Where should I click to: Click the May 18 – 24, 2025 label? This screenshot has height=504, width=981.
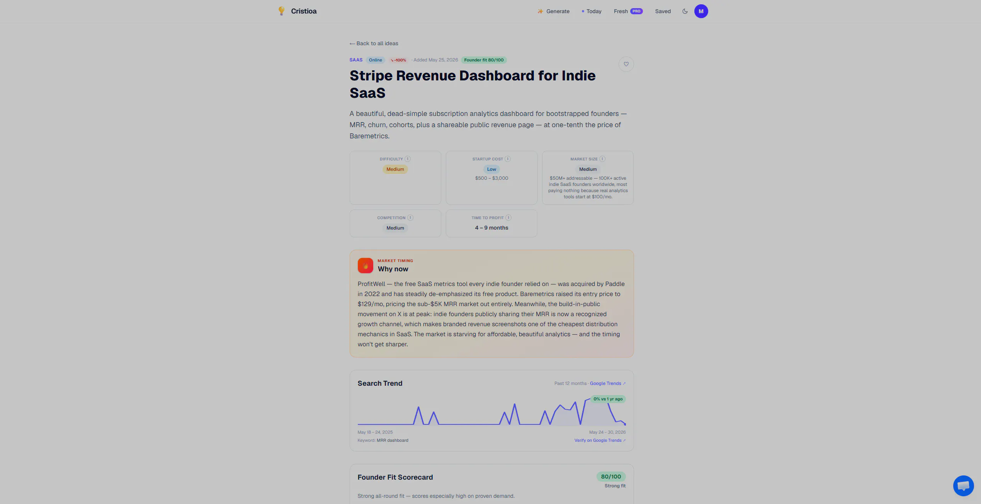[x=375, y=432]
